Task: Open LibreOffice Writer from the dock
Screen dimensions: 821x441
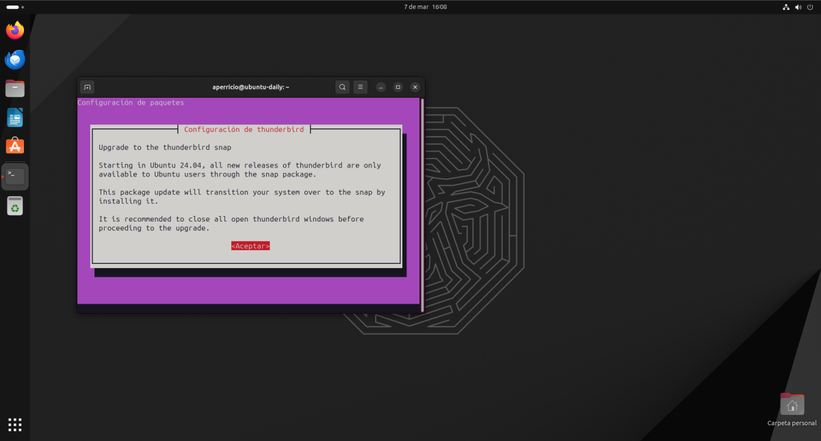Action: pyautogui.click(x=15, y=118)
